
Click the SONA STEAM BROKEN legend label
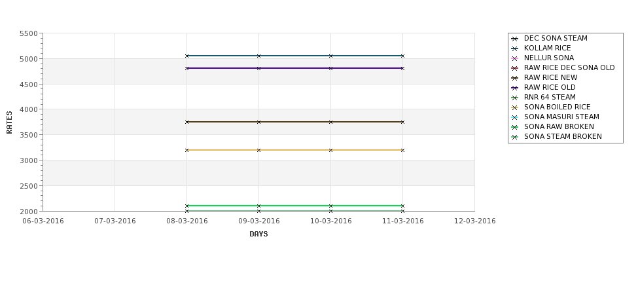(x=563, y=136)
